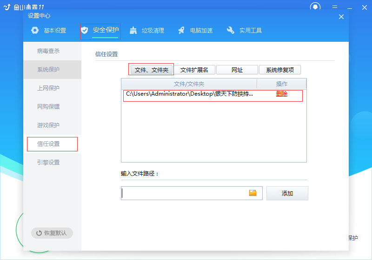Select 上网保护 from the sidebar
This screenshot has height=260, width=372.
point(48,88)
